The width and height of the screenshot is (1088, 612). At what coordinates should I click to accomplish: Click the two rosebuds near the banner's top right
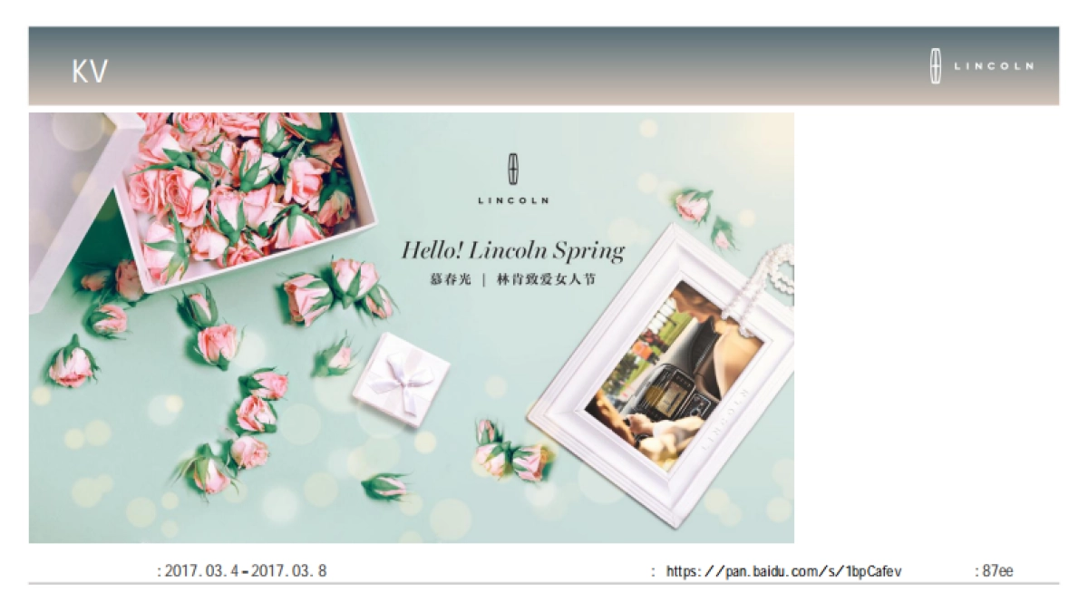(705, 218)
